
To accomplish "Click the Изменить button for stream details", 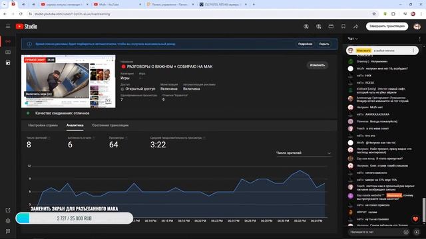I will click(318, 65).
